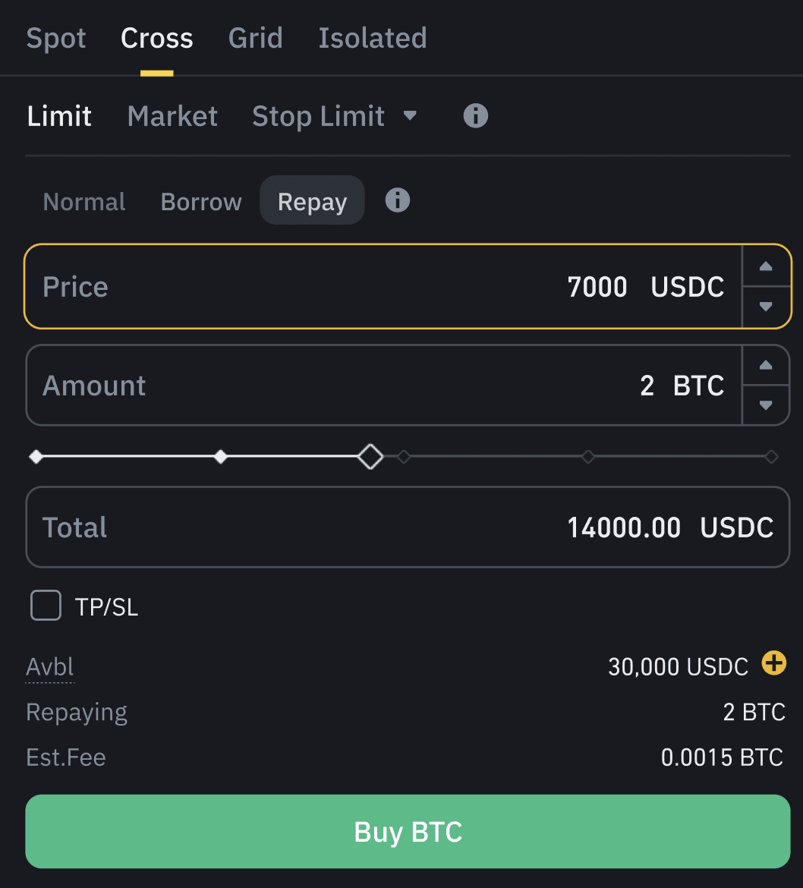Open the Spot trading tab
Viewport: 803px width, 888px height.
56,38
